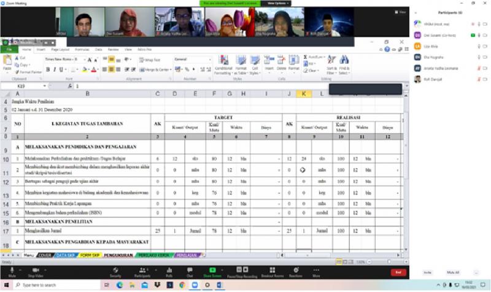Click the green Share Screen icon
The width and height of the screenshot is (491, 292).
pos(213,270)
